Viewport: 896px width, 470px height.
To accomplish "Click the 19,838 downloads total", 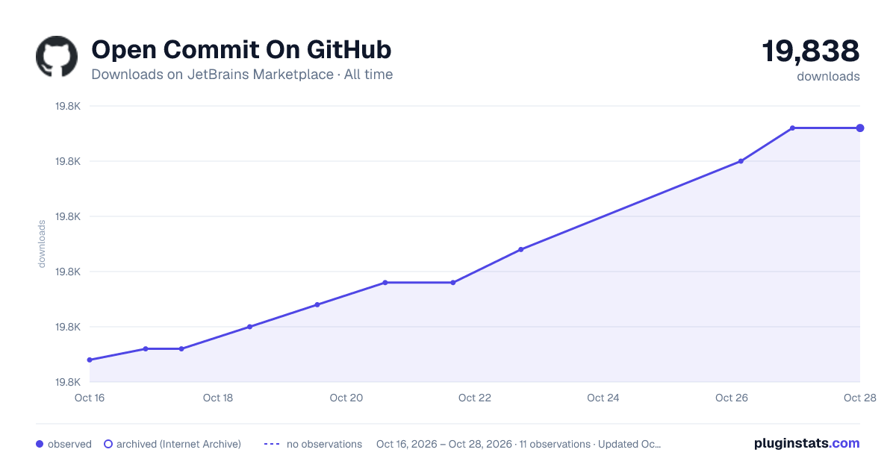I will [x=811, y=51].
